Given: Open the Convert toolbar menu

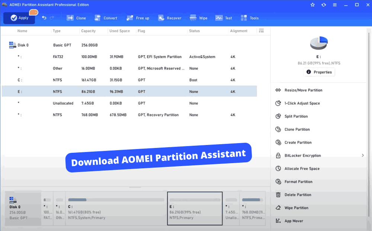Looking at the screenshot, I should tap(106, 18).
